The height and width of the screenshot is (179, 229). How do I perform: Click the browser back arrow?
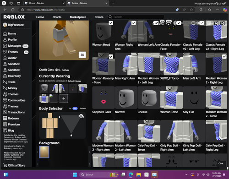pyautogui.click(x=5, y=10)
